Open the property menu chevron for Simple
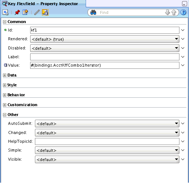The image size is (189, 183). (x=183, y=150)
